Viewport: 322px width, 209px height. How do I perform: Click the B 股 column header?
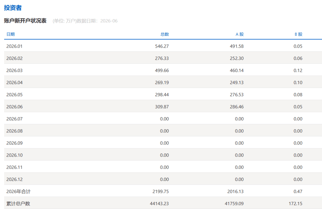pyautogui.click(x=298, y=34)
